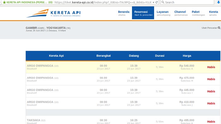Select Argo Dwipangga row priced Rp 540.000
This screenshot has height=124, width=221.
point(123,67)
